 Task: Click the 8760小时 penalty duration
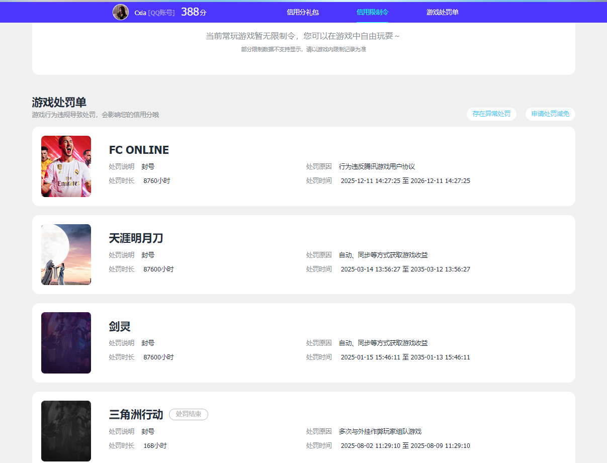(x=157, y=180)
